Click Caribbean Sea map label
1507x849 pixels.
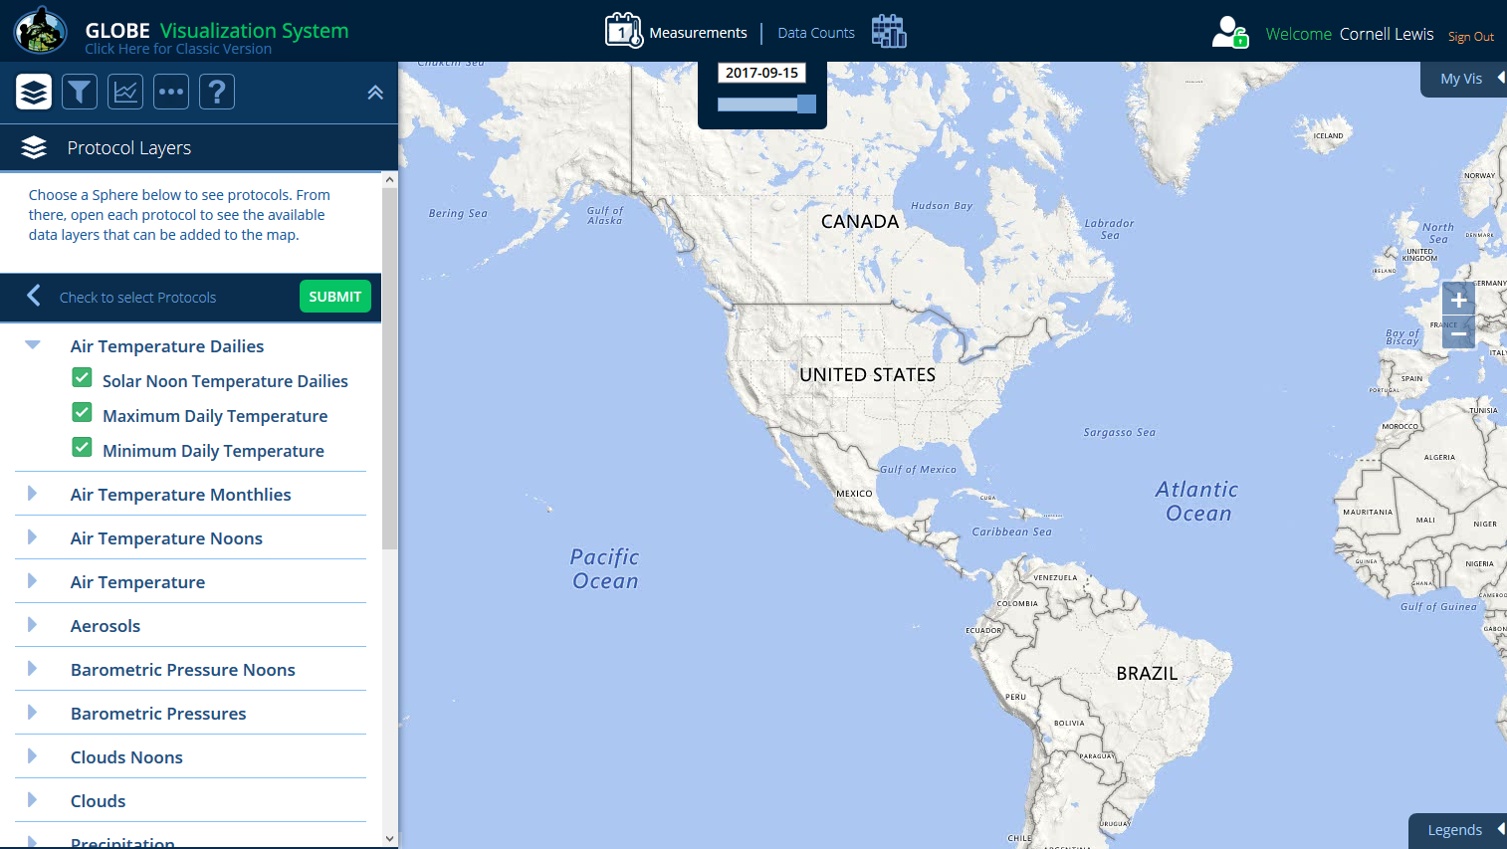pyautogui.click(x=1011, y=531)
